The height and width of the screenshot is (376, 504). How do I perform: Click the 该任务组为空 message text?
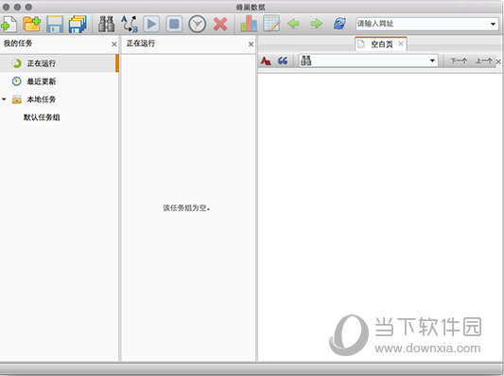point(186,208)
